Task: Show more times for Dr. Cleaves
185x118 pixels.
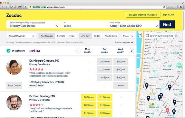Action: [x=121, y=85]
